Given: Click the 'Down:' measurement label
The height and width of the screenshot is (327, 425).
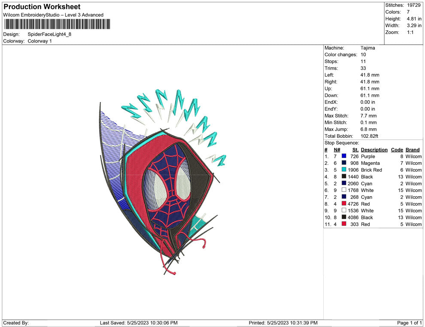Looking at the screenshot, I should coord(331,95).
